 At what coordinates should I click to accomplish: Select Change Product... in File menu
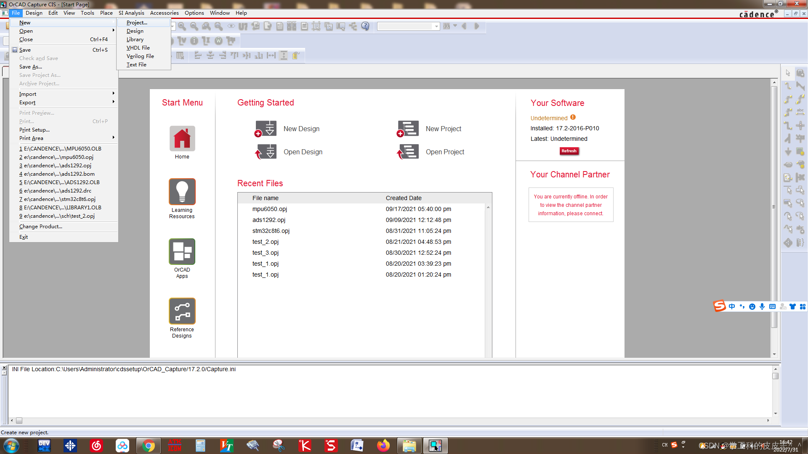[41, 227]
